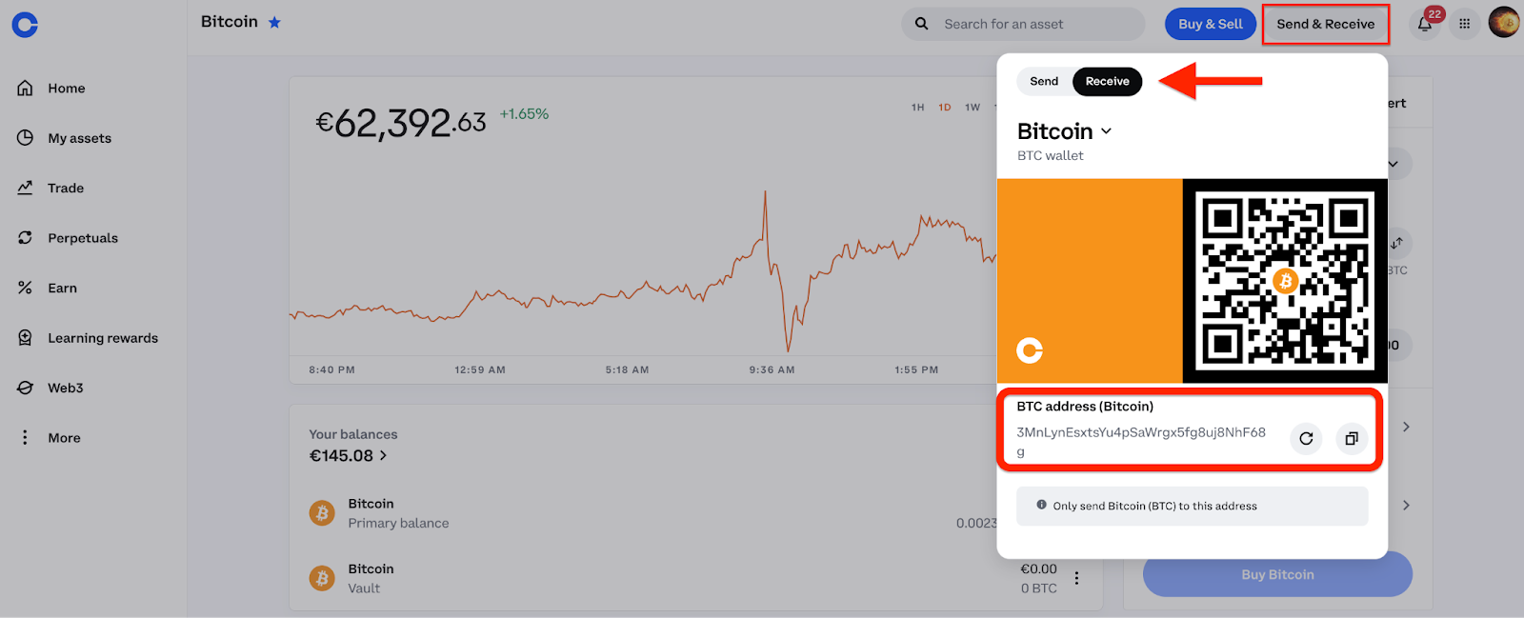Expand Your balances chevron

click(383, 456)
